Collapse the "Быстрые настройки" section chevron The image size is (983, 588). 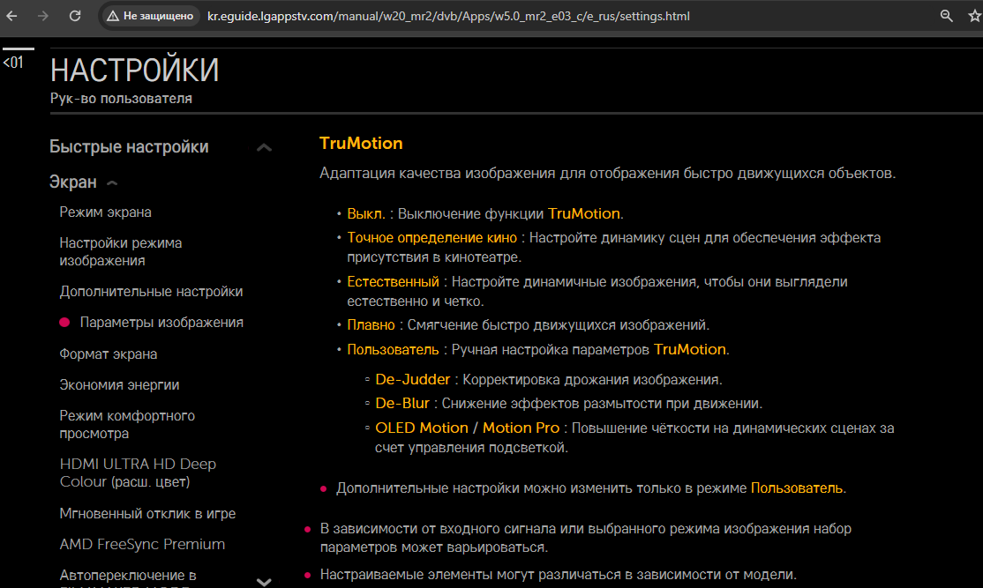click(263, 147)
